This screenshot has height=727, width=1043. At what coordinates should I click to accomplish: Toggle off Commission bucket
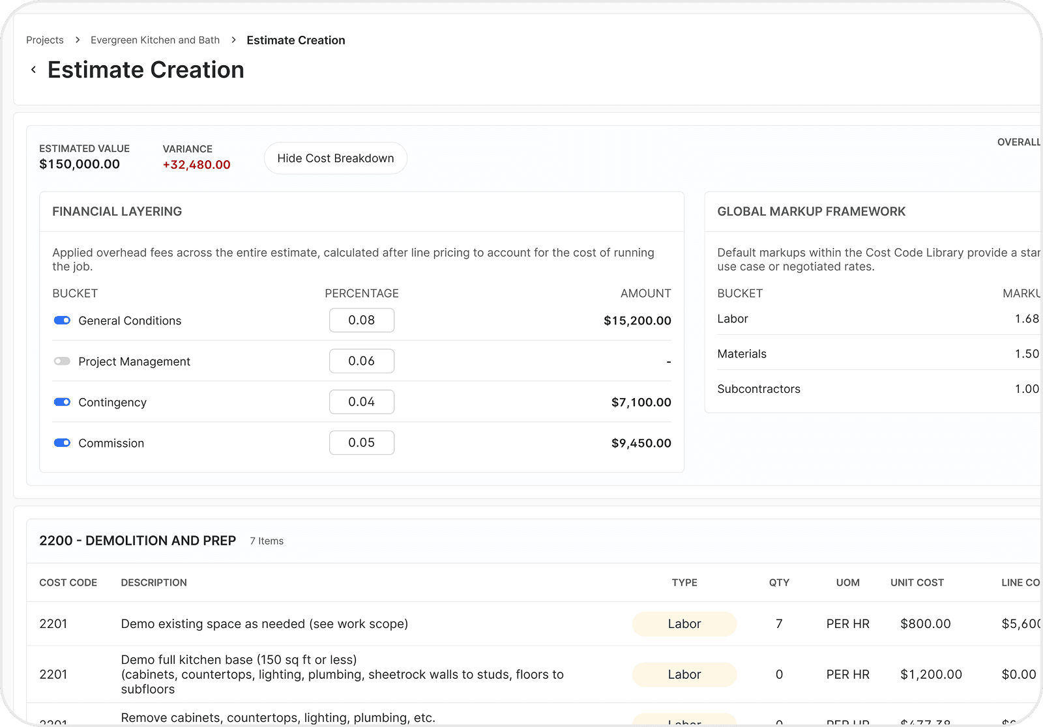62,443
